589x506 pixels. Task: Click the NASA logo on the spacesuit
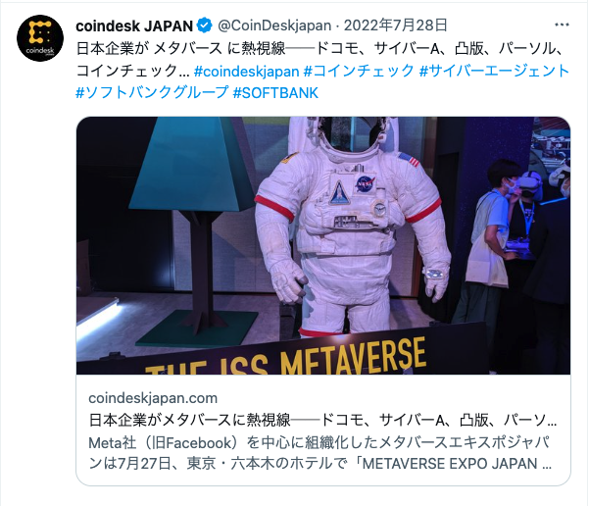pyautogui.click(x=364, y=184)
